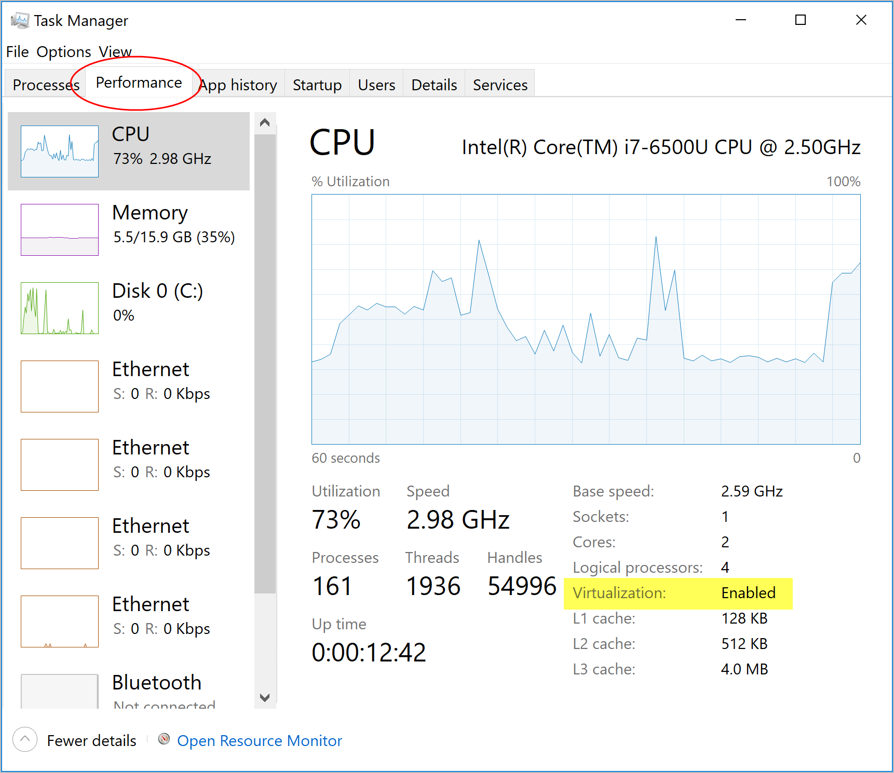Select the Services tab
This screenshot has height=773, width=894.
click(499, 85)
